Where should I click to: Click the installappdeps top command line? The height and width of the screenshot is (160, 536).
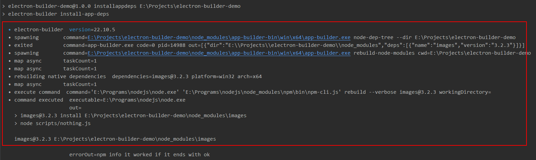click(x=124, y=6)
